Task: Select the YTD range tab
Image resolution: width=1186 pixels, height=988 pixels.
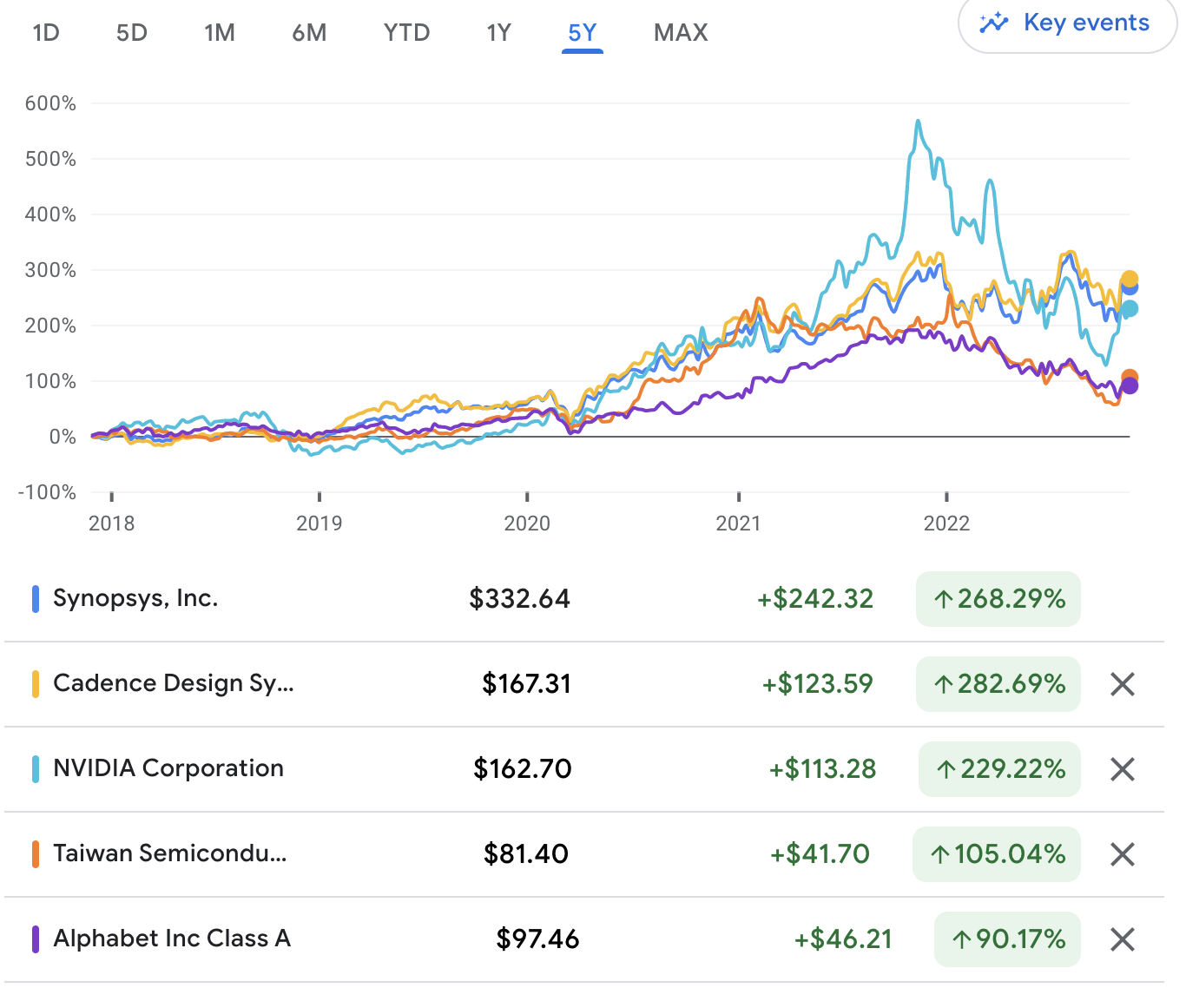Action: click(x=406, y=33)
